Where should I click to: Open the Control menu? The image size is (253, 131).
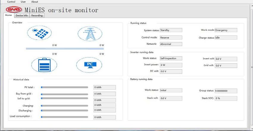(11, 1)
